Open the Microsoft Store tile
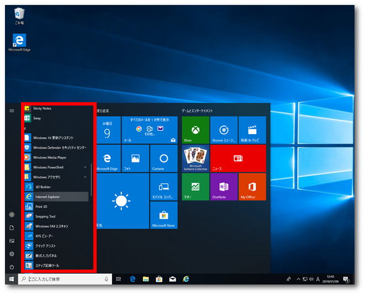Screen dimensions: 365x295 point(163,215)
